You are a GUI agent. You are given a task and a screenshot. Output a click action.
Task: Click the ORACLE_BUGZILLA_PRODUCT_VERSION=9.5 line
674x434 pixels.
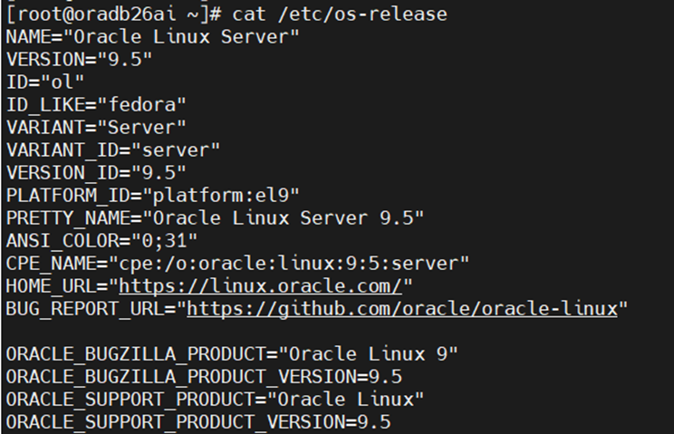point(204,377)
